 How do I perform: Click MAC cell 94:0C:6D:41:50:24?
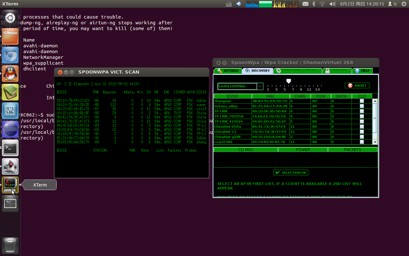[x=271, y=122]
